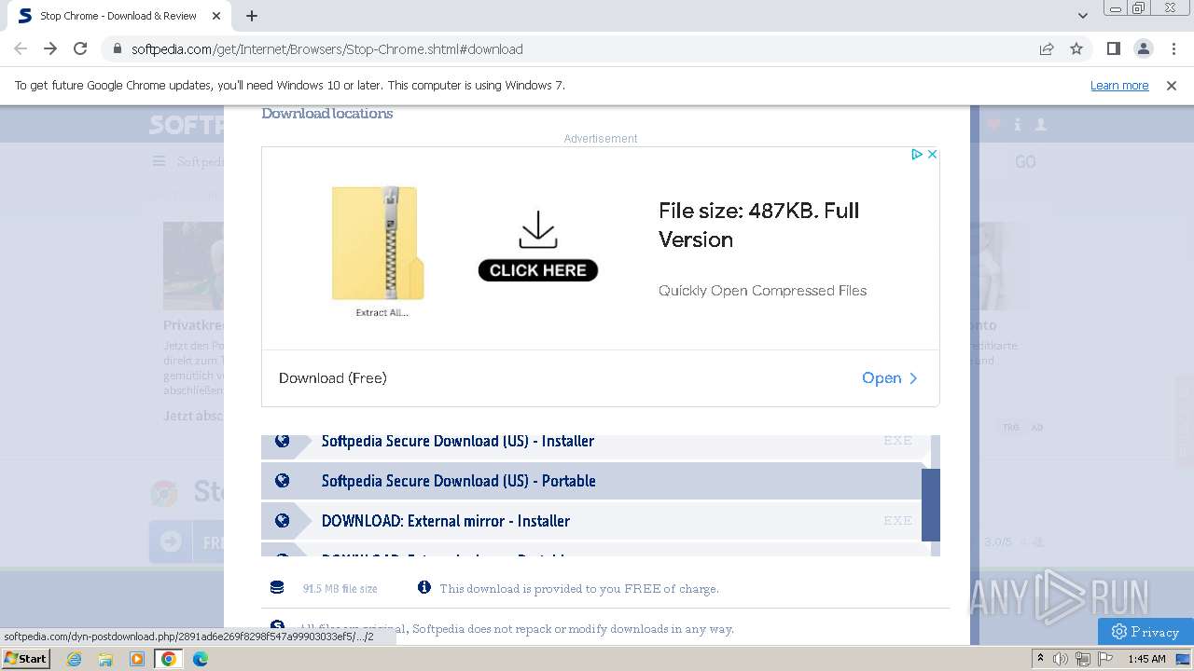The width and height of the screenshot is (1194, 671).
Task: Open the Windows Start menu
Action: 25,658
